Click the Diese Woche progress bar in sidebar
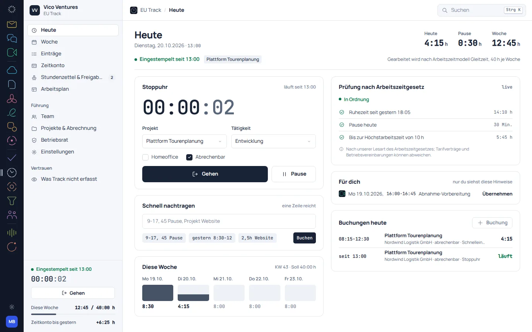 (x=73, y=314)
